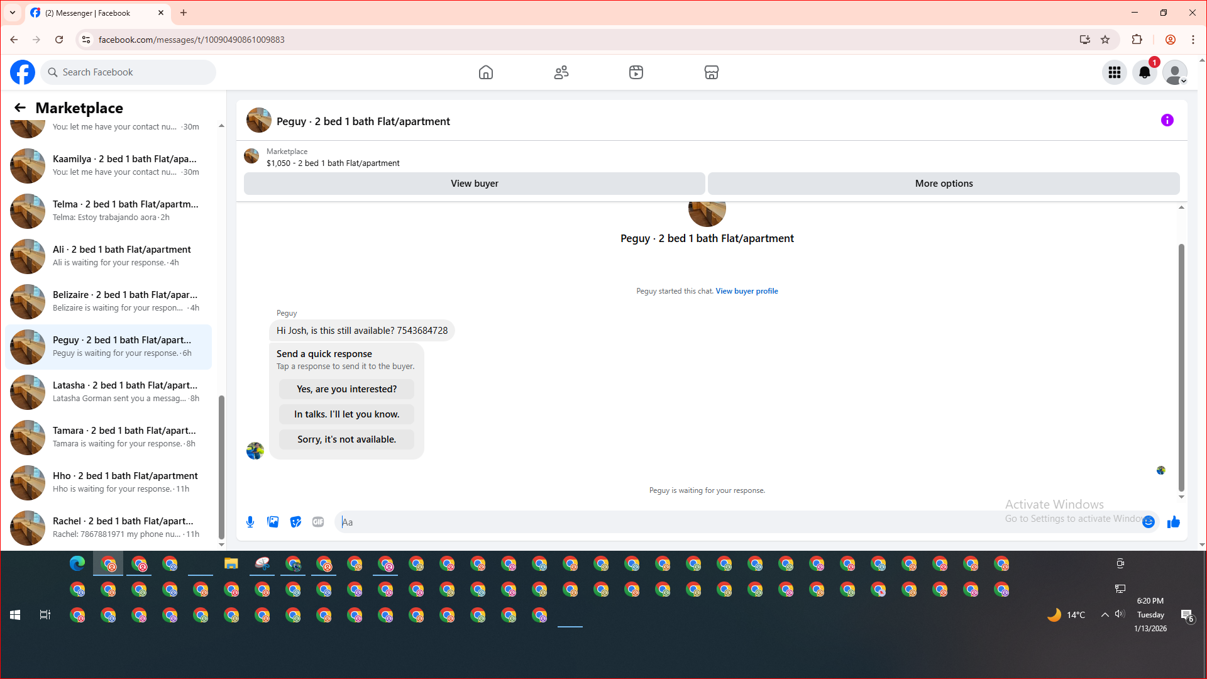The height and width of the screenshot is (679, 1207).
Task: Send quick reply 'Yes, are you interested?'
Action: (x=346, y=389)
